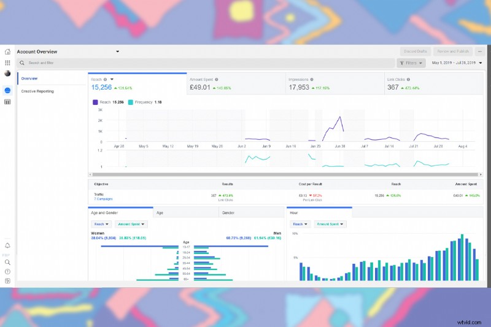This screenshot has width=491, height=327.
Task: Click the profile avatar in the sidebar
Action: pyautogui.click(x=7, y=73)
